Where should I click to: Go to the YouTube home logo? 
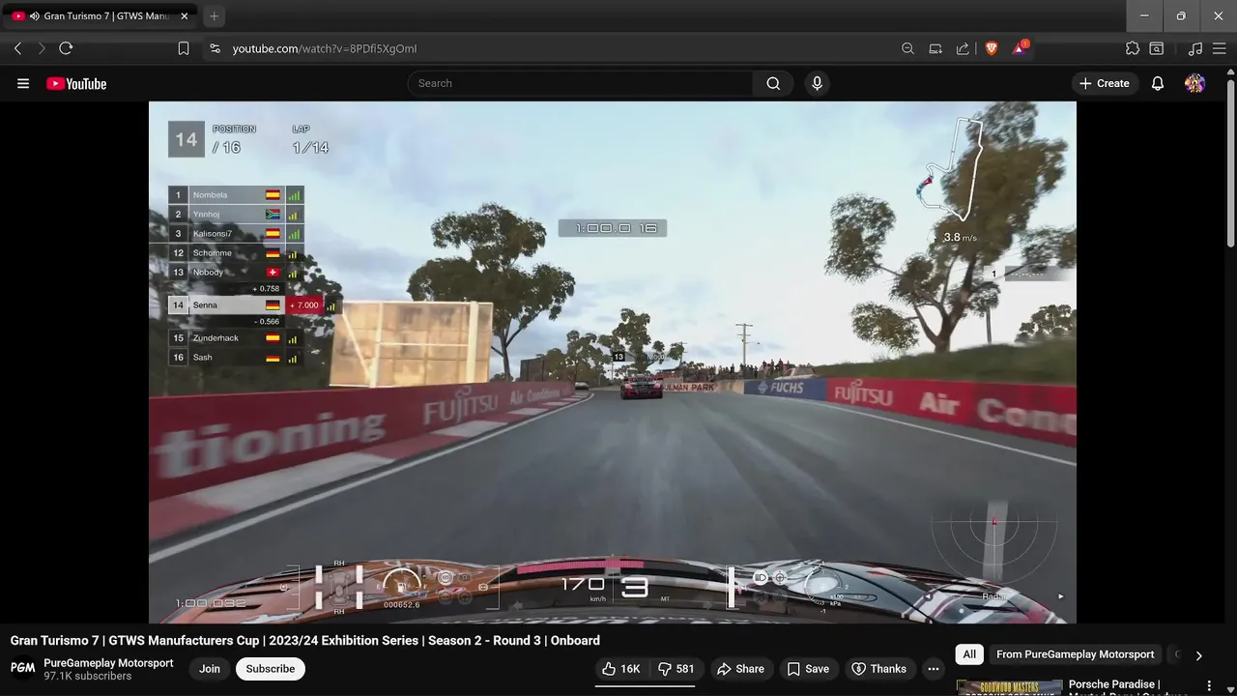(x=76, y=84)
